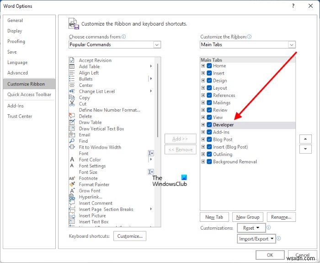Click the Format Painter brush icon
320x263 pixels.
click(x=72, y=184)
